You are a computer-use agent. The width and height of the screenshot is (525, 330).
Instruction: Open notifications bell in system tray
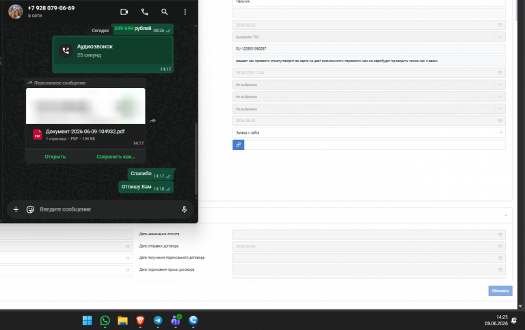[x=514, y=320]
